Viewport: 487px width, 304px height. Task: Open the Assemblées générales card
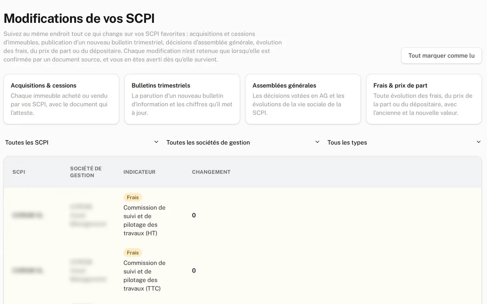coord(303,99)
